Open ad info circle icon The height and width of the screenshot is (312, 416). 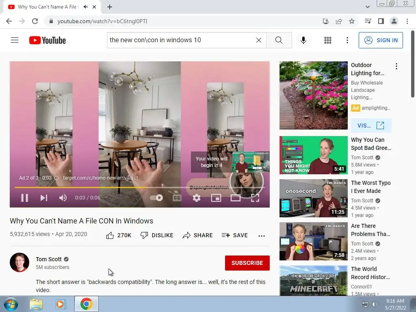56,178
